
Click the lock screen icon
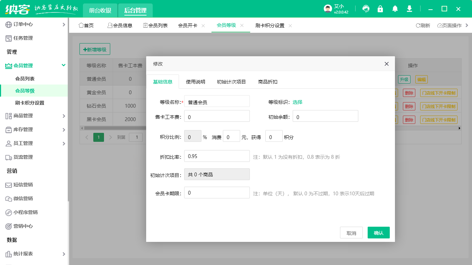click(x=380, y=9)
